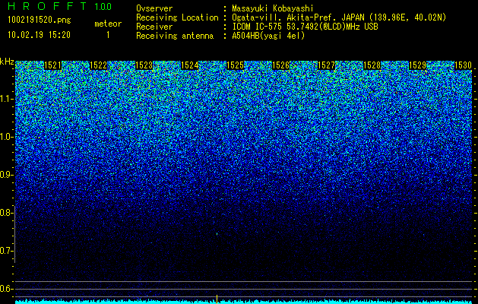Screen dimensions: 478x304
Task: Click the 0.8 kHz axis label
Action: click(5, 213)
